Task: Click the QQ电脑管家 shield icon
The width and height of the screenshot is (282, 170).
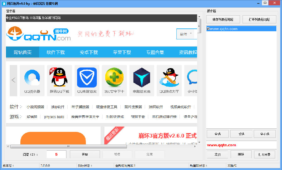Action: coord(87,77)
